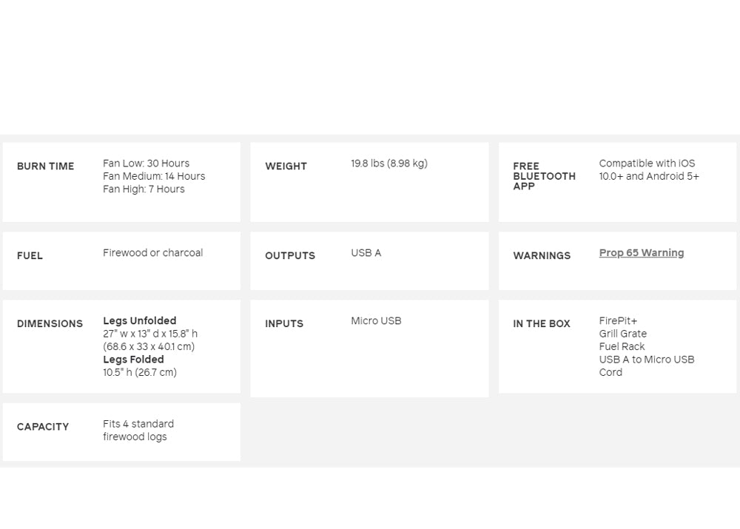Click the "USB A" output value
The width and height of the screenshot is (740, 529).
click(366, 253)
